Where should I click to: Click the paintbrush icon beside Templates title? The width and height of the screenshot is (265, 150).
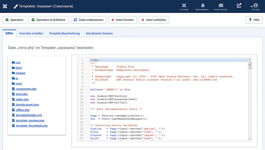tap(16, 6)
